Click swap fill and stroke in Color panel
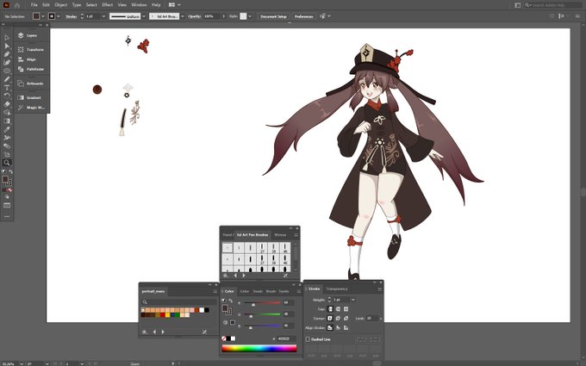Viewport: 586px width, 366px height. 231,301
